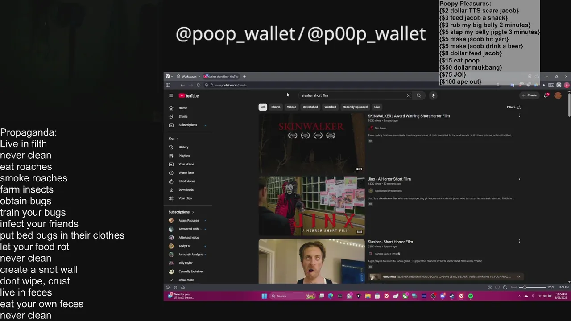The image size is (571, 321).
Task: Open the YouTube hamburger guide menu
Action: pyautogui.click(x=171, y=95)
